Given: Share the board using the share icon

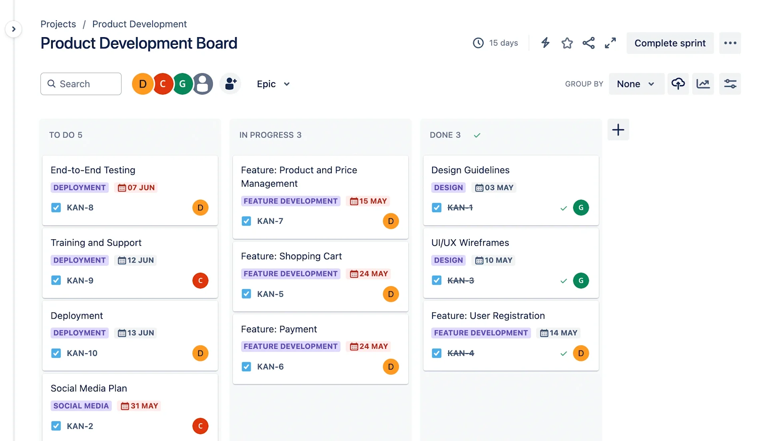Looking at the screenshot, I should pos(588,43).
